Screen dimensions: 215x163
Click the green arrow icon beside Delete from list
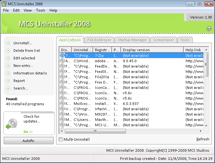click(x=8, y=51)
